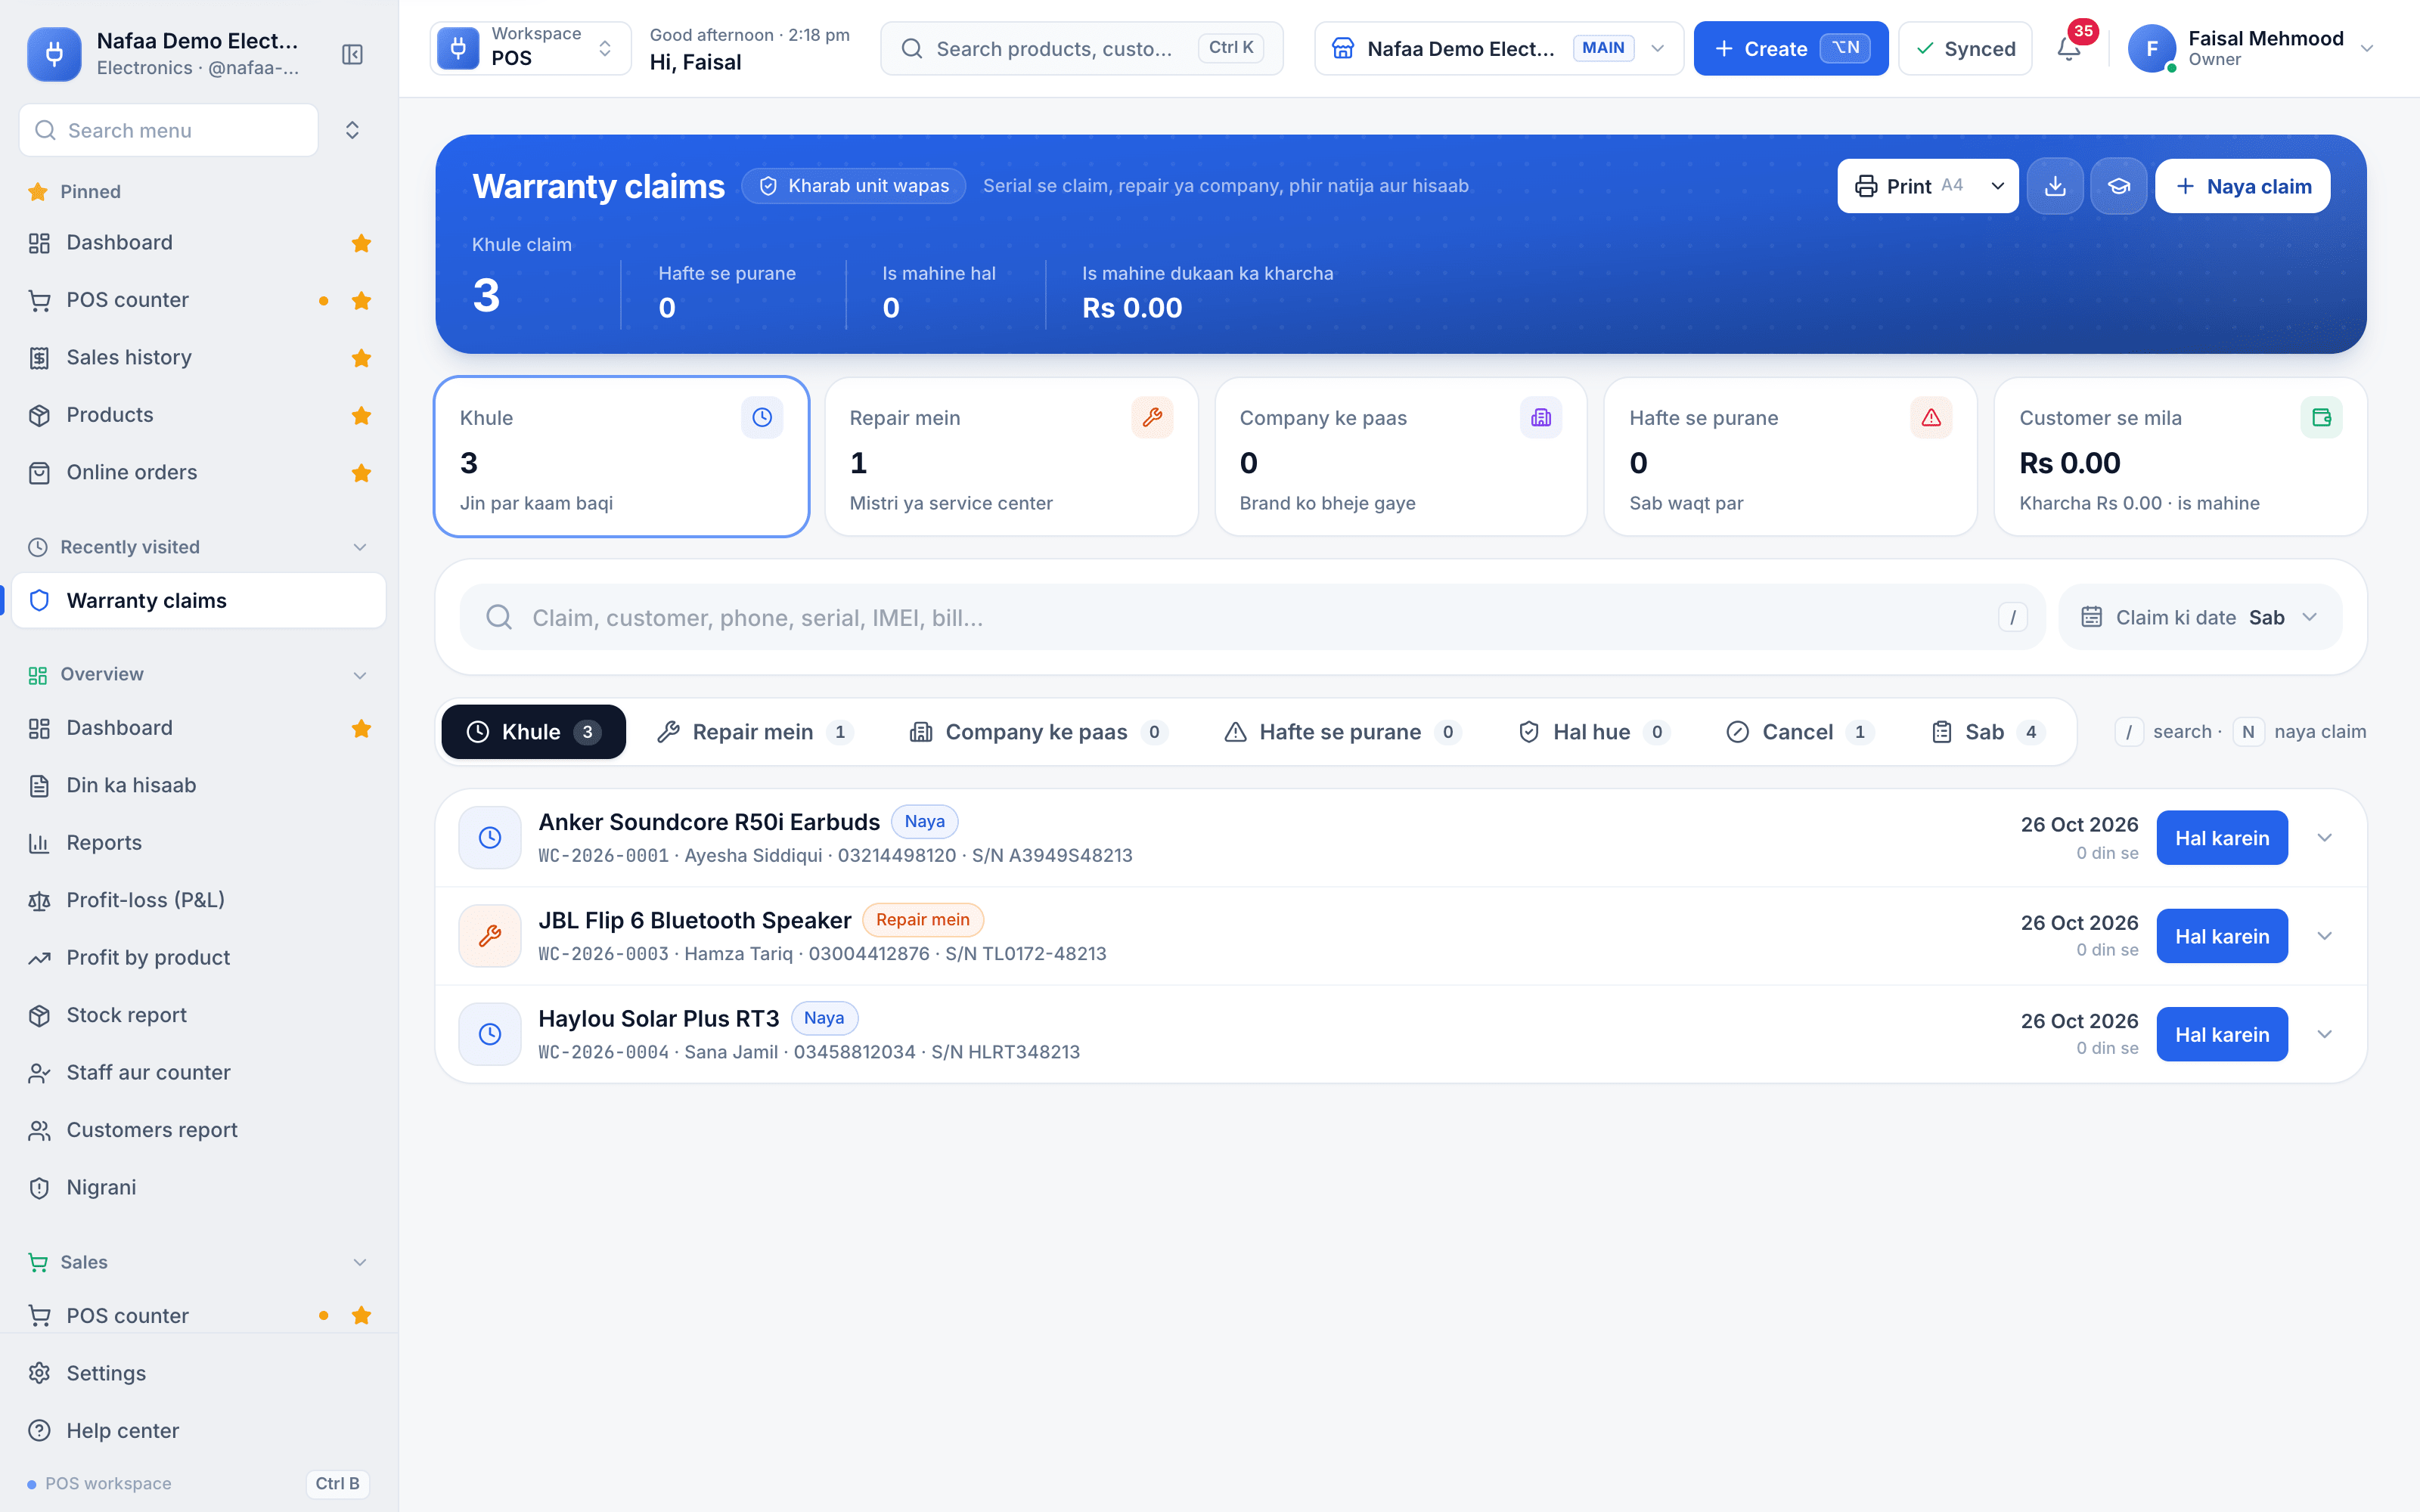The width and height of the screenshot is (2420, 1512).
Task: Click Customer se mila wallet icon
Action: pos(2321,417)
